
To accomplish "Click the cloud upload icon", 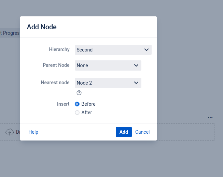I will [x=10, y=132].
